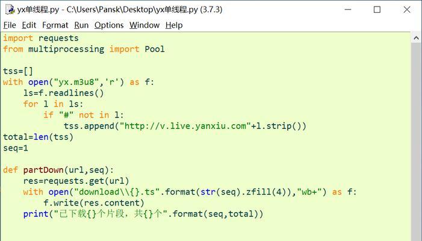Click the scrollbar up arrow
422x241 pixels.
click(x=416, y=38)
